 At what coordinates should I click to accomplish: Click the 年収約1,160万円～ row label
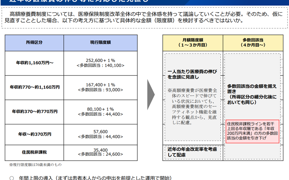34,63
